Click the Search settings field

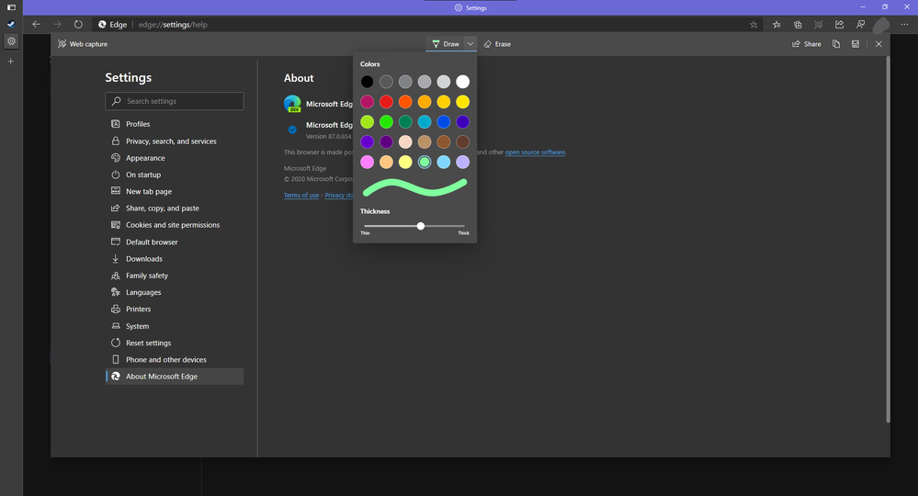[x=175, y=101]
